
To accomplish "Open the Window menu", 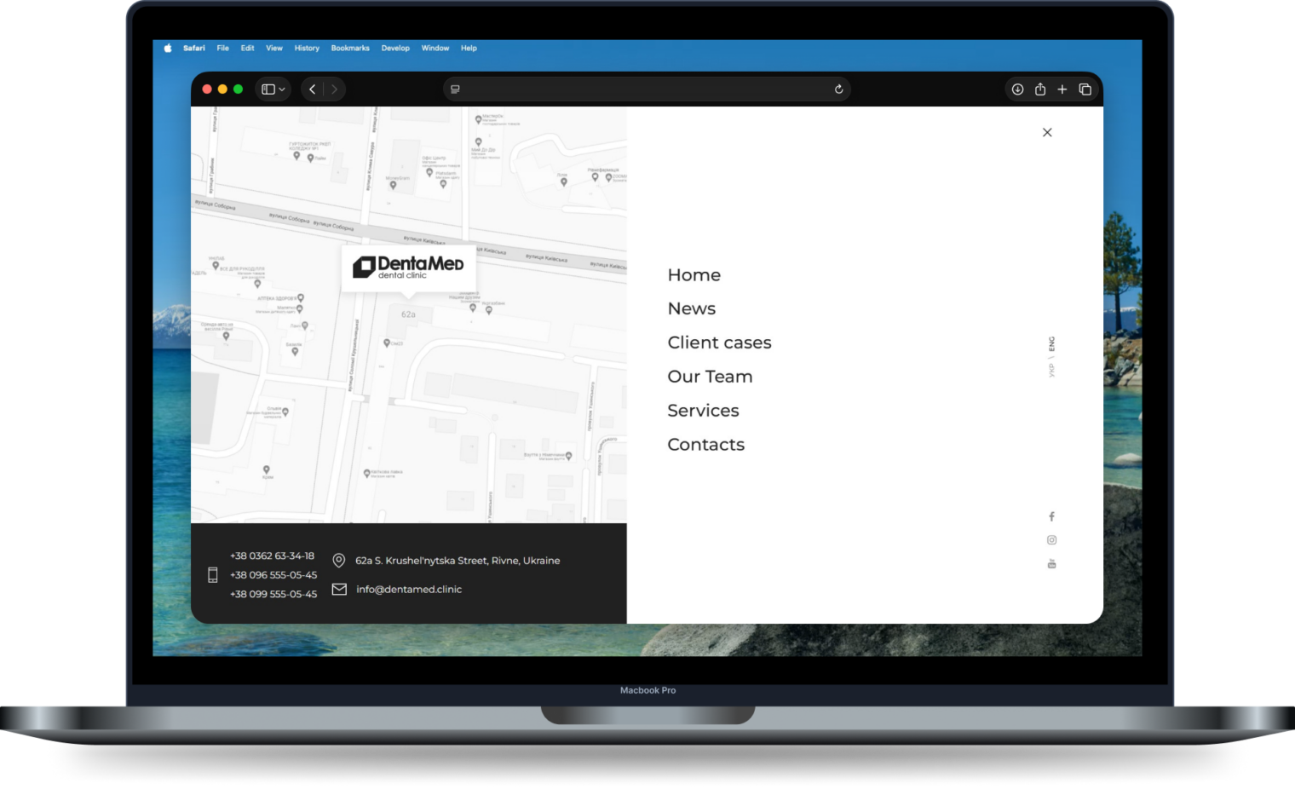I will (x=435, y=49).
